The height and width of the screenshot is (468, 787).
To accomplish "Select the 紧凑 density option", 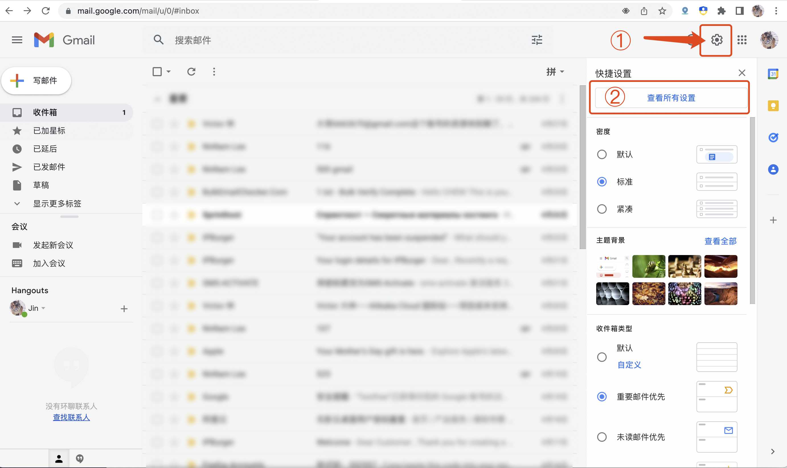I will click(602, 209).
